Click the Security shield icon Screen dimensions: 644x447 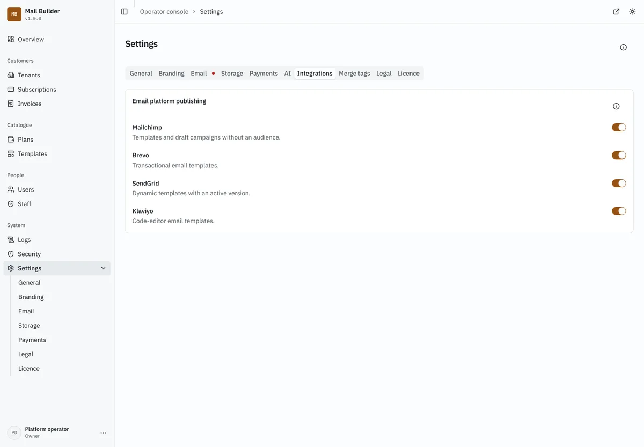[11, 254]
